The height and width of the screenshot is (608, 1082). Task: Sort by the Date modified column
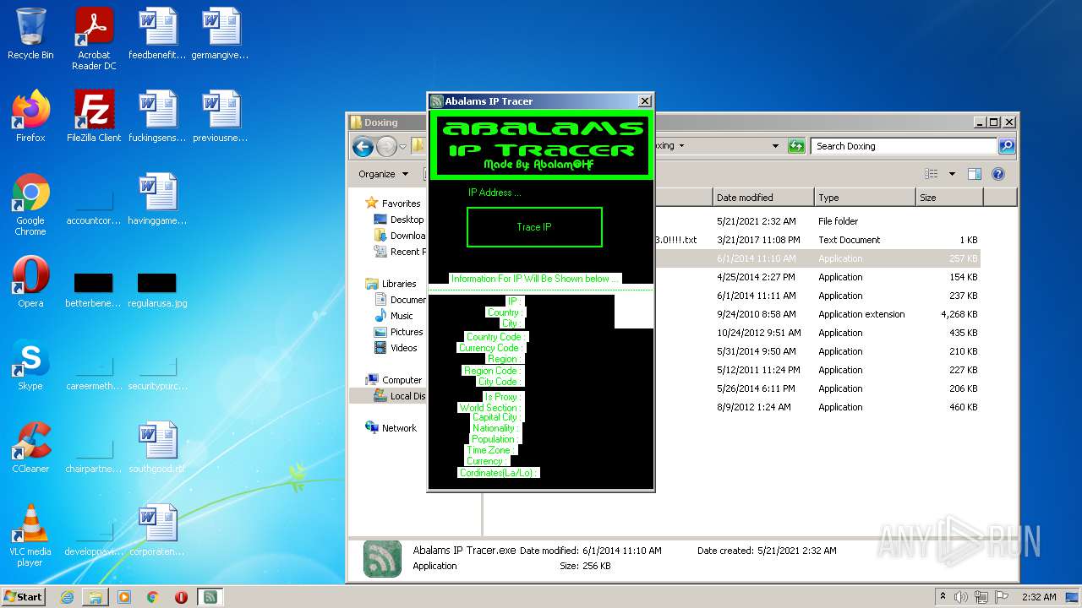tap(763, 198)
